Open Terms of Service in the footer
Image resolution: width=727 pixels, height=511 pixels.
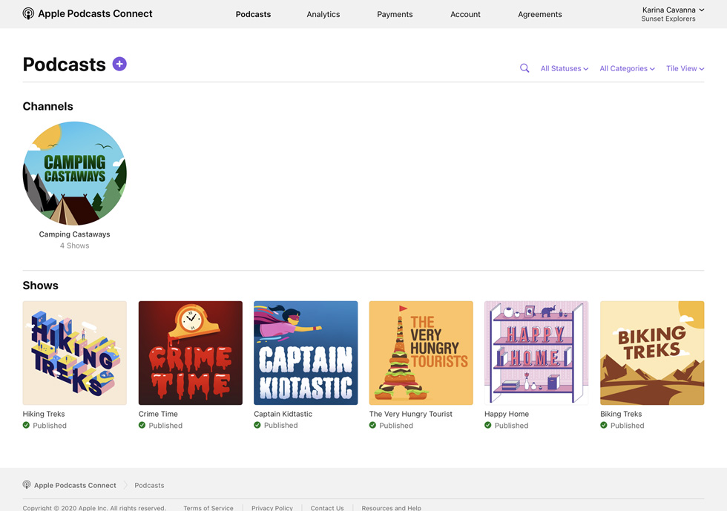click(208, 507)
